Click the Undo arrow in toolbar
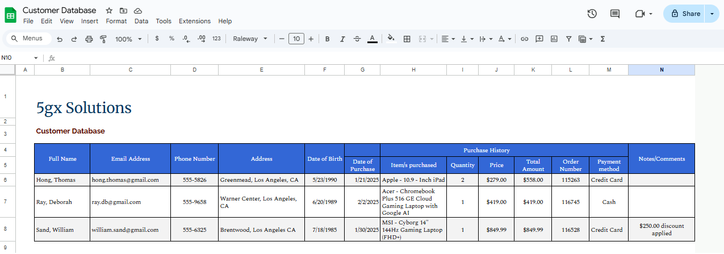The image size is (724, 254). point(60,39)
